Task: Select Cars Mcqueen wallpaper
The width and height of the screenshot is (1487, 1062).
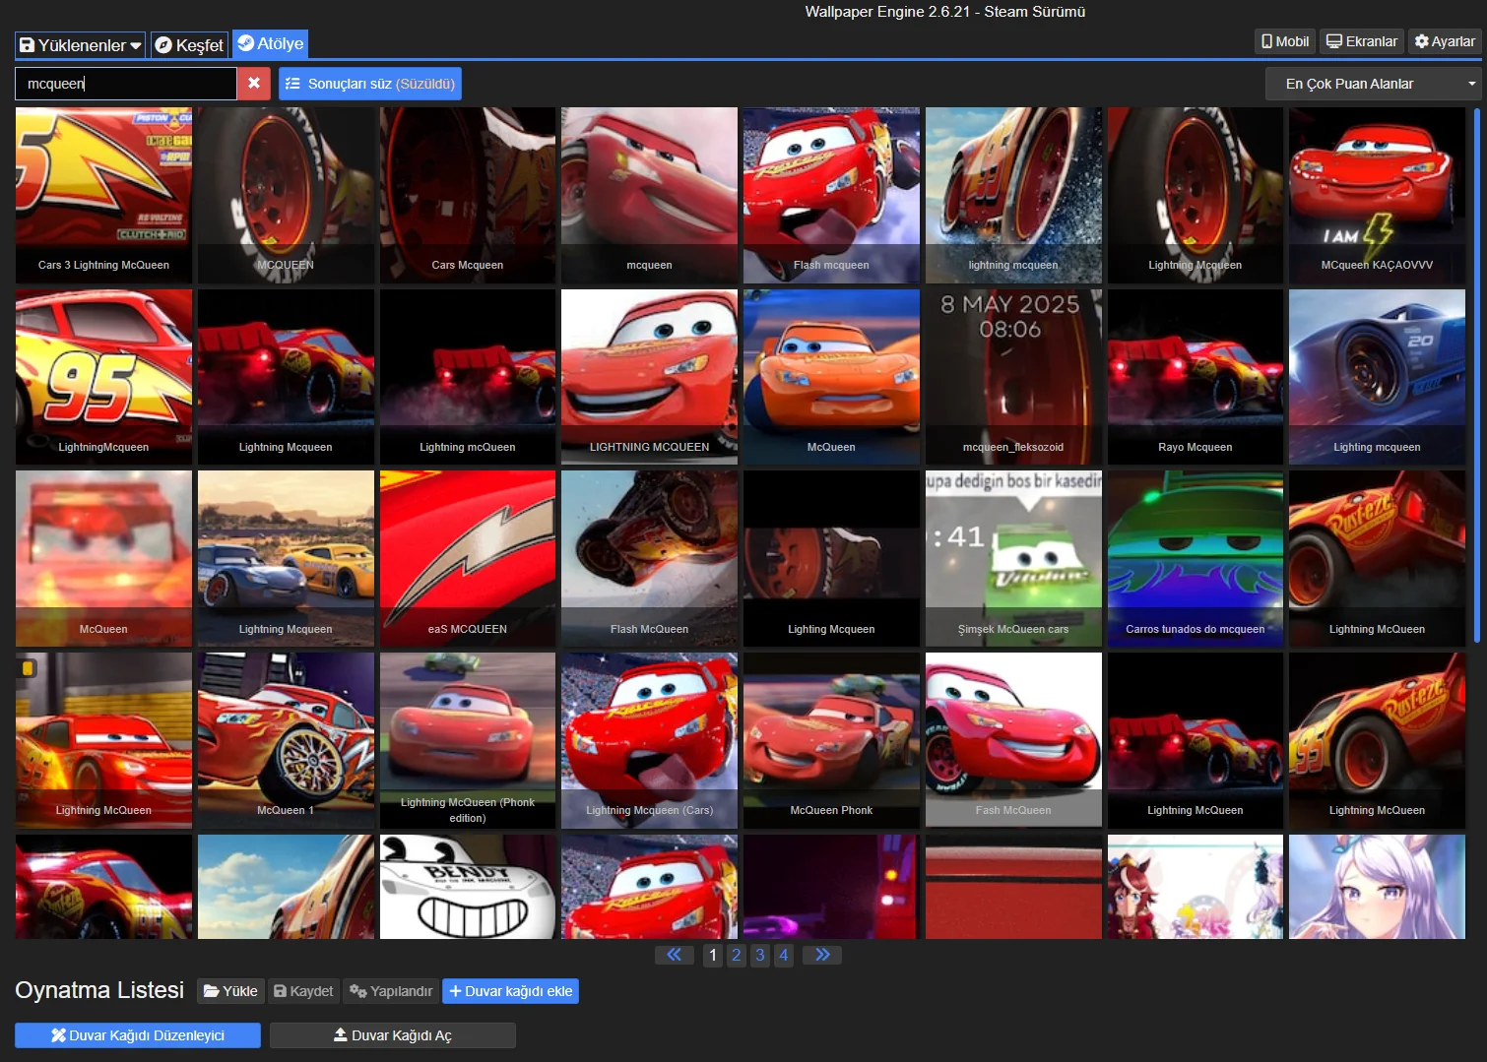Action: point(468,195)
